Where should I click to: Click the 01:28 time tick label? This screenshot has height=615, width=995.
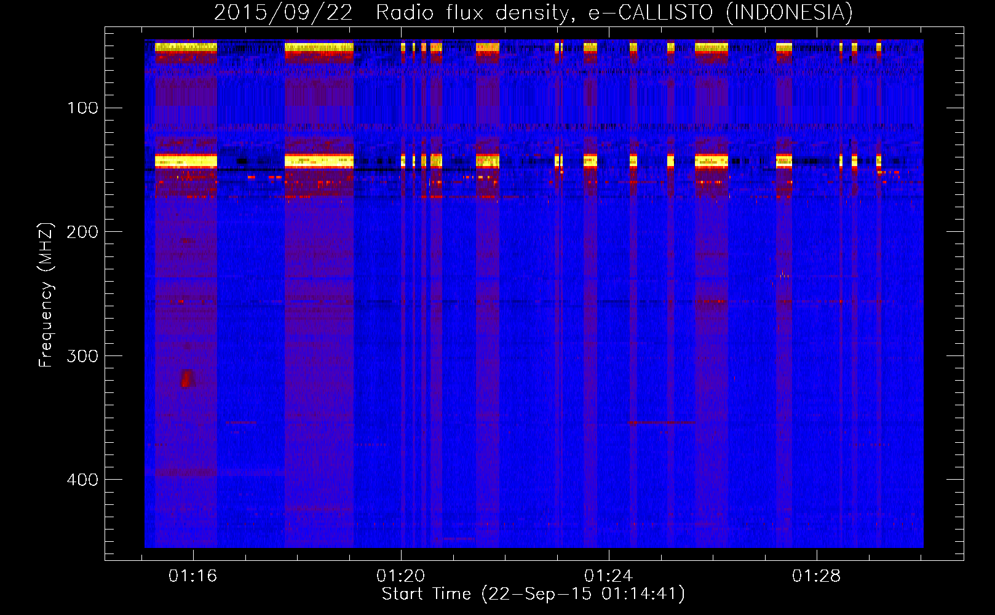[x=817, y=576]
